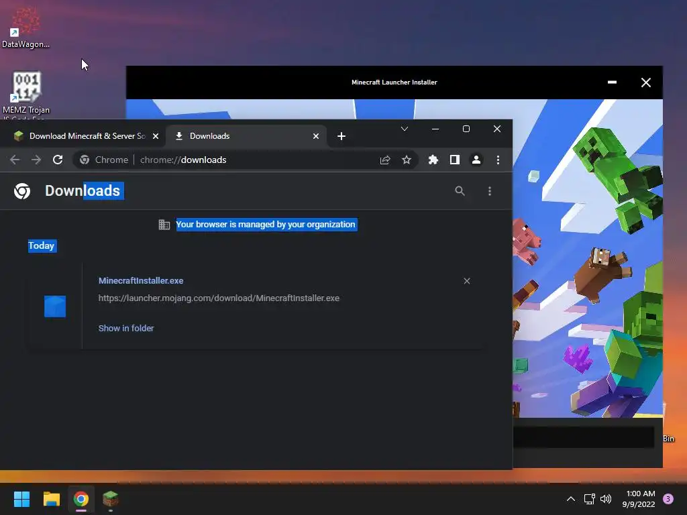The width and height of the screenshot is (687, 515).
Task: Remove MinecraftInstaller.exe from the list
Action: [467, 281]
